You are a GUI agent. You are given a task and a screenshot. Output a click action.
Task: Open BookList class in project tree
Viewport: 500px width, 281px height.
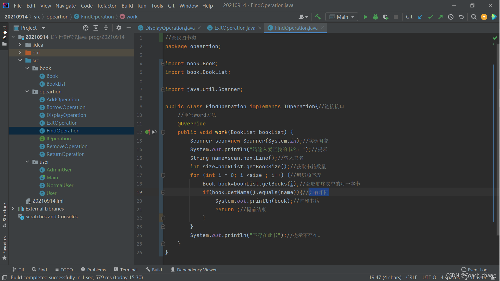(56, 84)
